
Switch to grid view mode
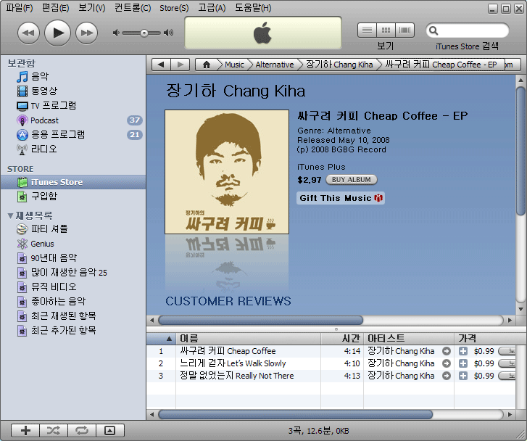tap(386, 30)
